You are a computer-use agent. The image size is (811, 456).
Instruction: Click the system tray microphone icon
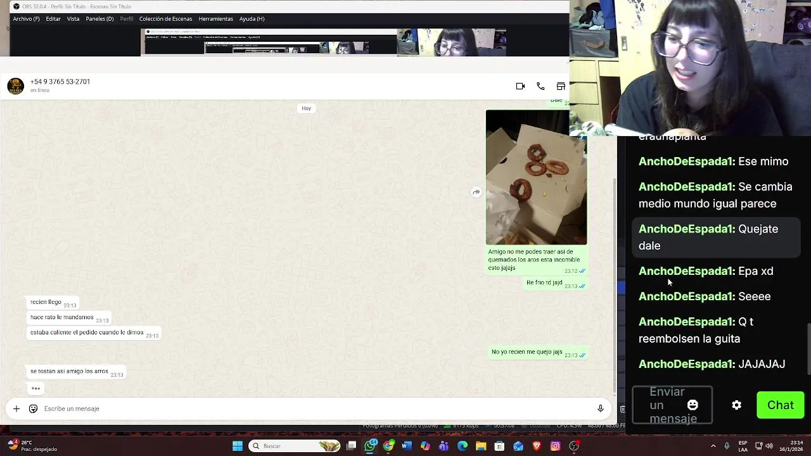coord(727,446)
